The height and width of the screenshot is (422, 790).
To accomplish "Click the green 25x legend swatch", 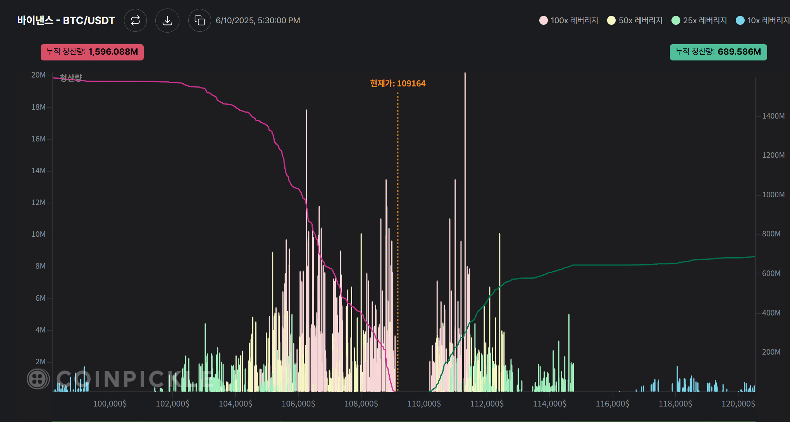I will click(x=676, y=21).
